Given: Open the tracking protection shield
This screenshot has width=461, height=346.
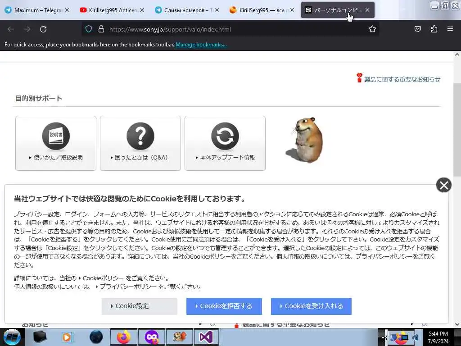Looking at the screenshot, I should pyautogui.click(x=89, y=29).
